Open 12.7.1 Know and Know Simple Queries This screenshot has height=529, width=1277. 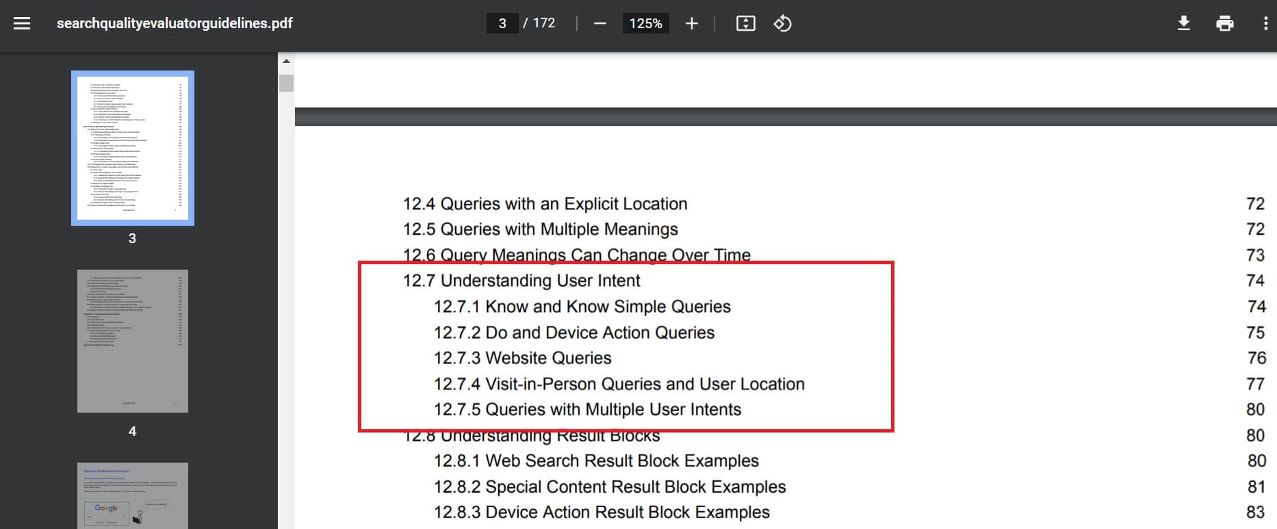click(582, 307)
